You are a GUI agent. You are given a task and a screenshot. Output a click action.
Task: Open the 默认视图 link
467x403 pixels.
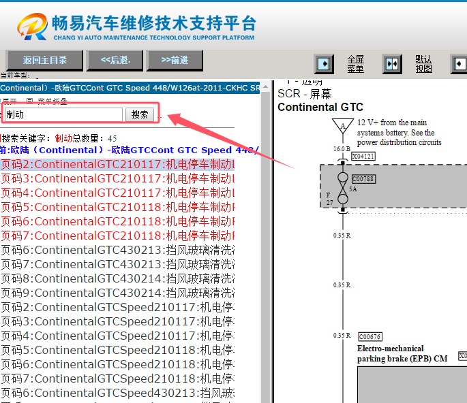[x=423, y=64]
